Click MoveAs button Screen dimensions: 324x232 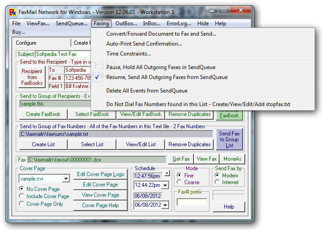[232, 159]
